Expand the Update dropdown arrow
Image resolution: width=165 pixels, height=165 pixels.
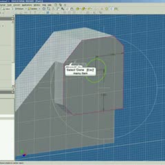coord(40,9)
